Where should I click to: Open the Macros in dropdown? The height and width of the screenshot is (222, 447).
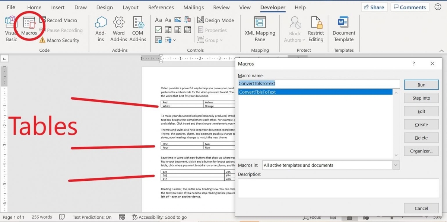pyautogui.click(x=396, y=165)
